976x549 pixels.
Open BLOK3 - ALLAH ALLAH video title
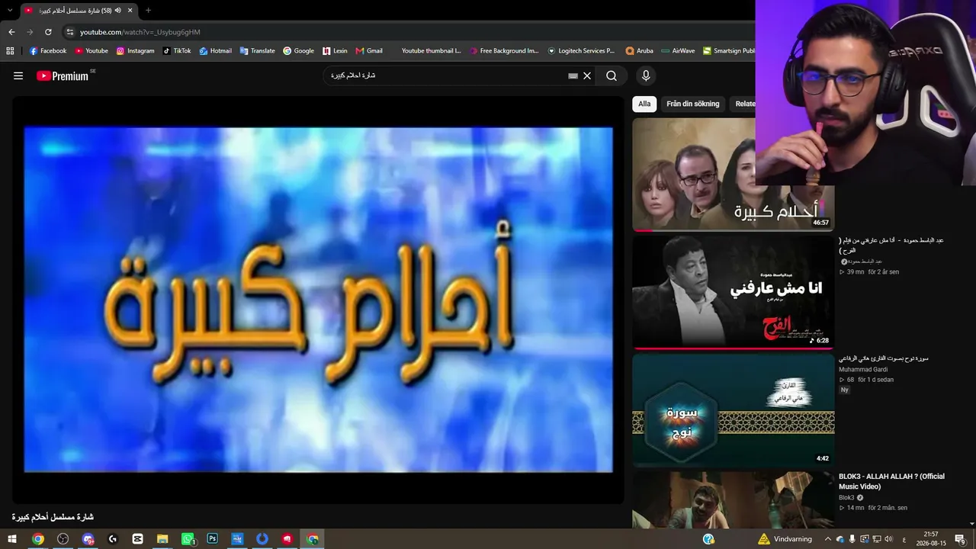(x=891, y=481)
